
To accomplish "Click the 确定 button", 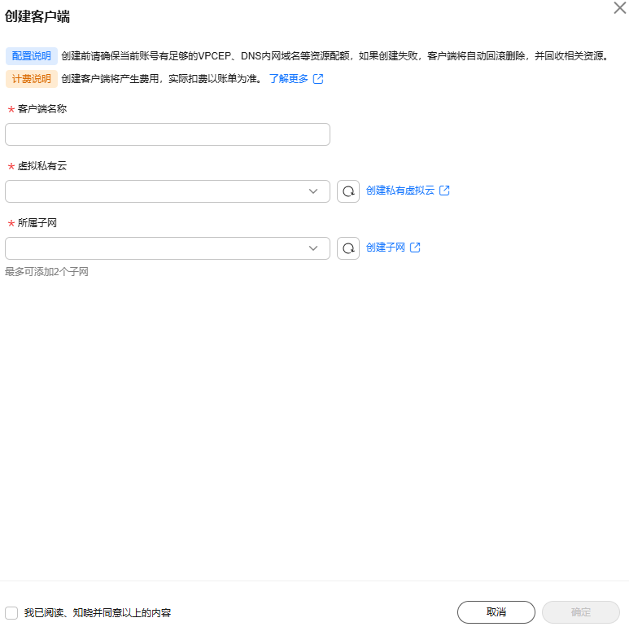I will click(x=581, y=612).
